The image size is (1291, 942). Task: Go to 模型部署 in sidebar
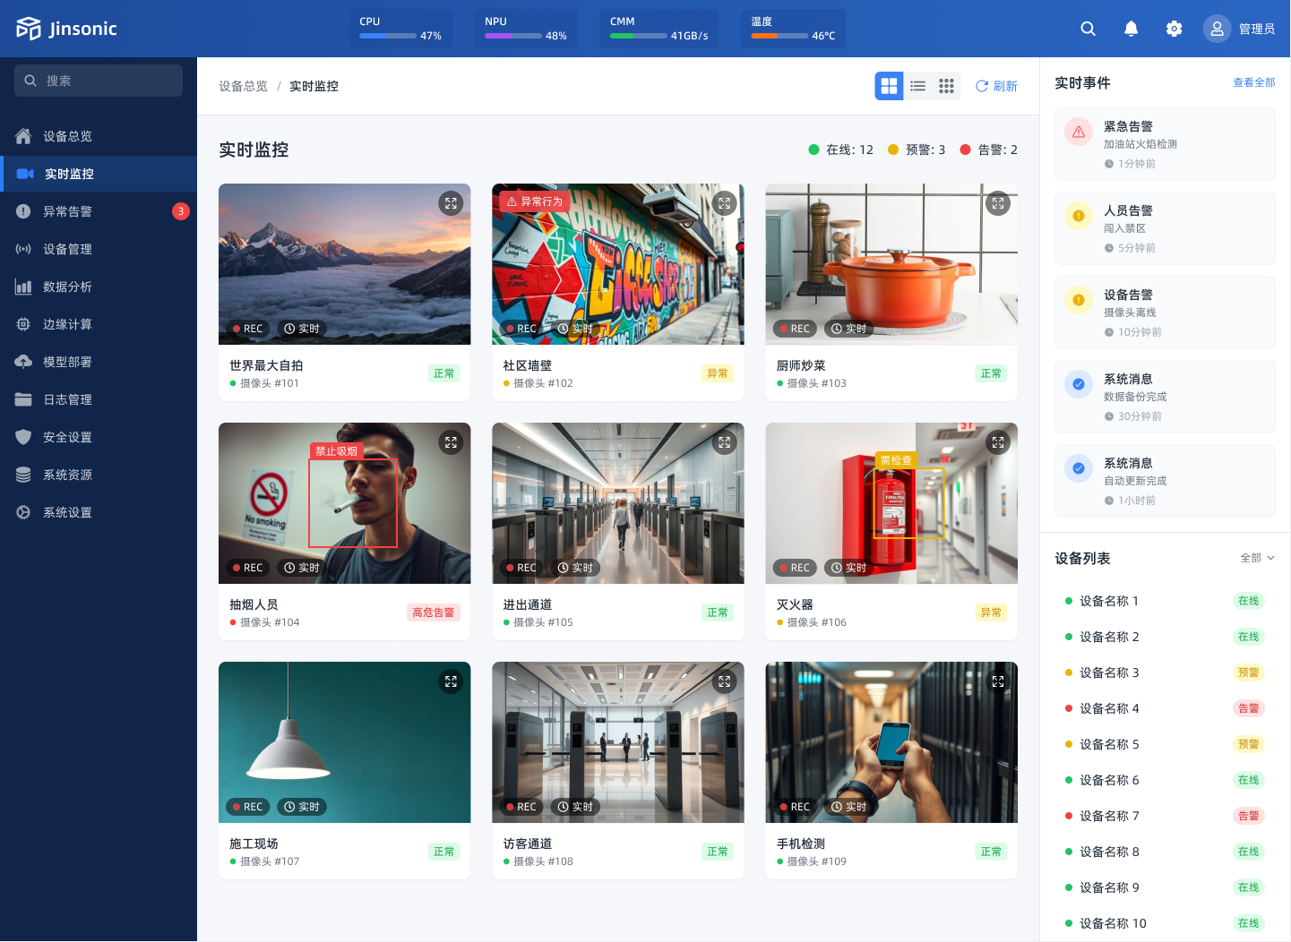click(x=67, y=362)
